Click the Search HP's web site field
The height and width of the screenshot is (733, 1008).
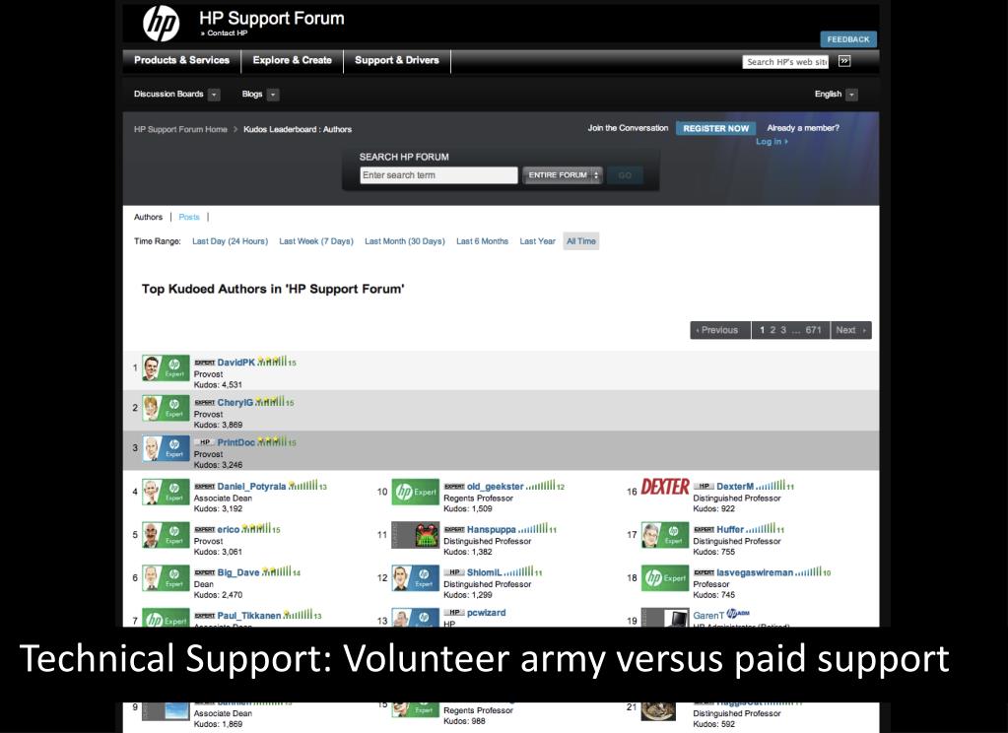785,62
